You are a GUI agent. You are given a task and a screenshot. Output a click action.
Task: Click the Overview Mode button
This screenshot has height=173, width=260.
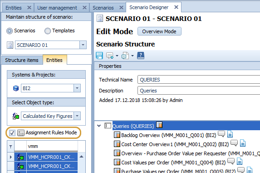[x=159, y=31]
